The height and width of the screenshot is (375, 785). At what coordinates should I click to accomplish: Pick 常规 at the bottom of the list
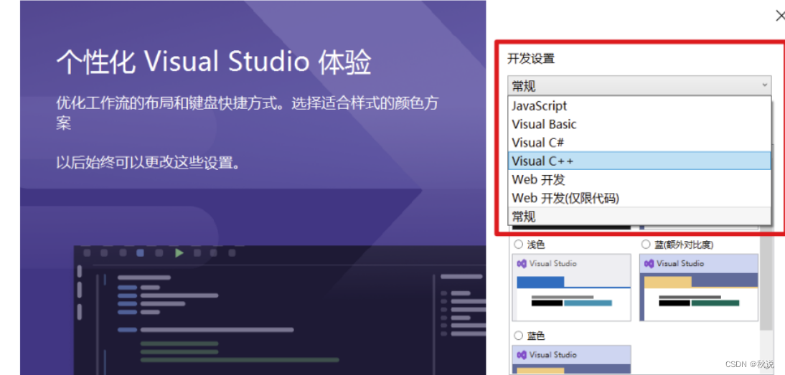(x=639, y=216)
